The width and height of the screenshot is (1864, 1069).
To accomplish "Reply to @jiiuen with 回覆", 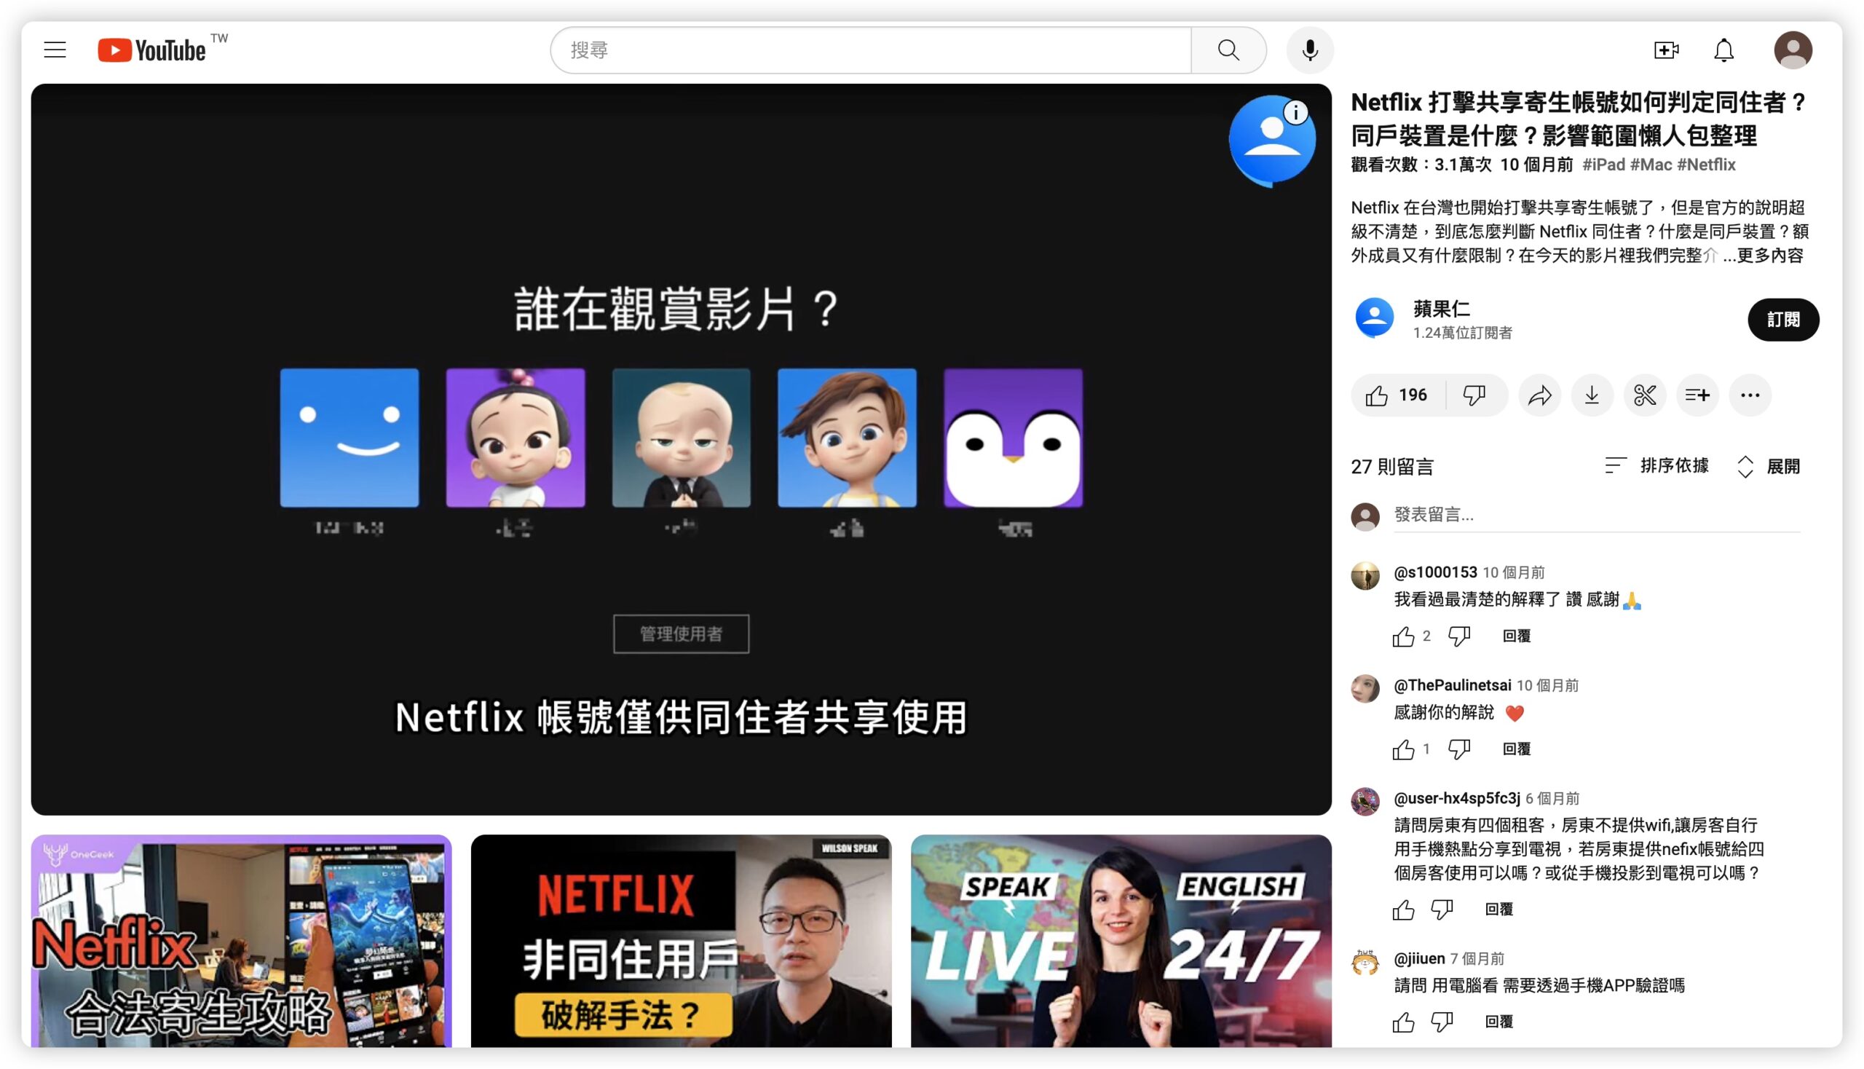I will tap(1498, 1021).
